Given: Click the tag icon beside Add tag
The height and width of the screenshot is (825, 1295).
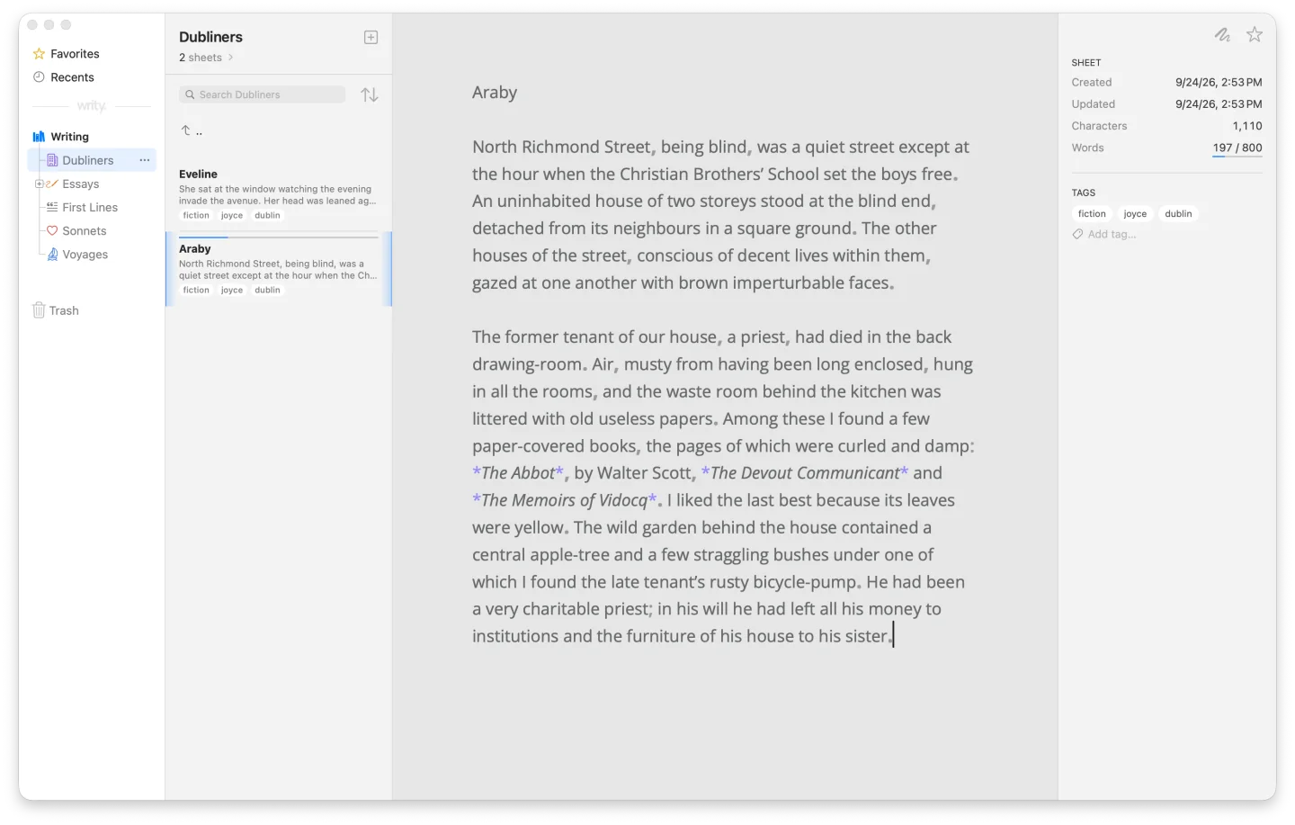Looking at the screenshot, I should [x=1077, y=235].
